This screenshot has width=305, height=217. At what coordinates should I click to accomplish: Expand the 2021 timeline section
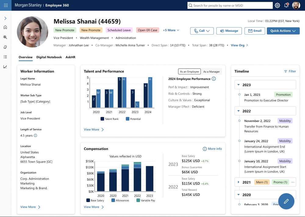point(239,182)
